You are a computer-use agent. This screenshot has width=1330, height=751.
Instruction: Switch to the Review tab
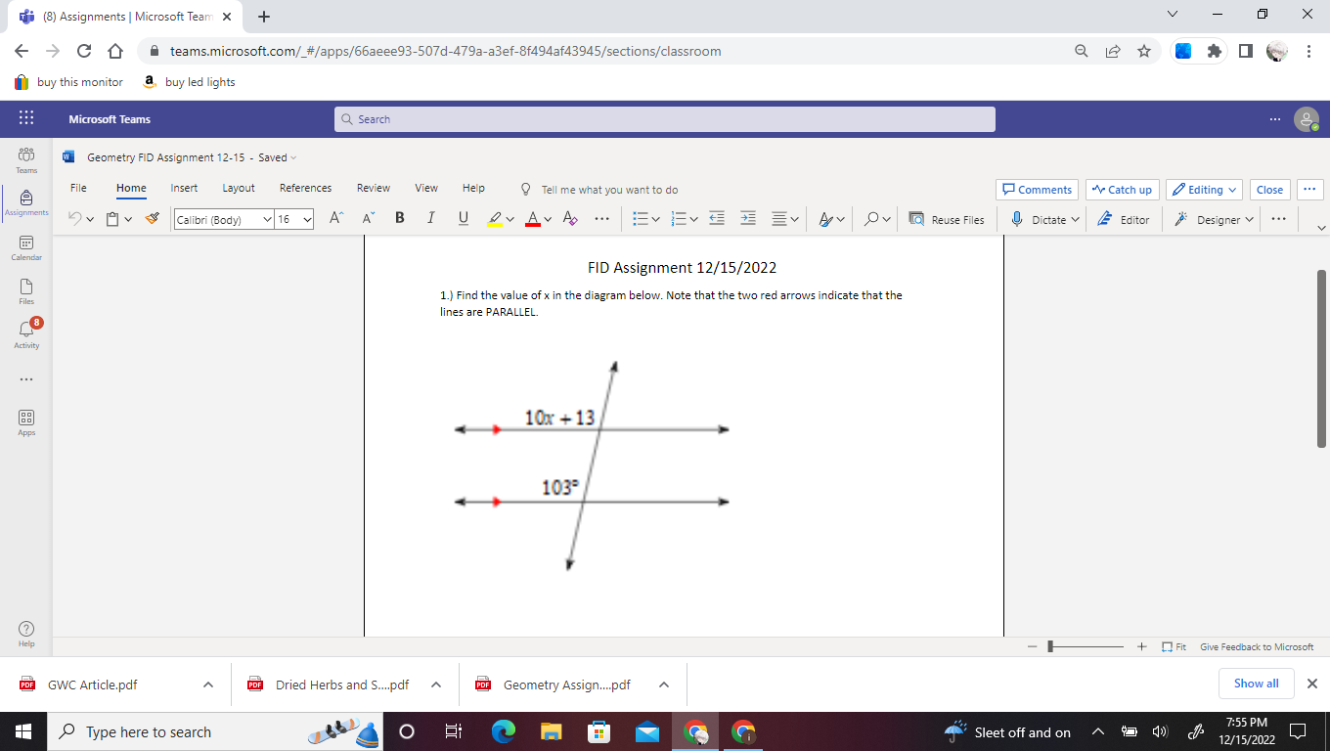pos(373,188)
